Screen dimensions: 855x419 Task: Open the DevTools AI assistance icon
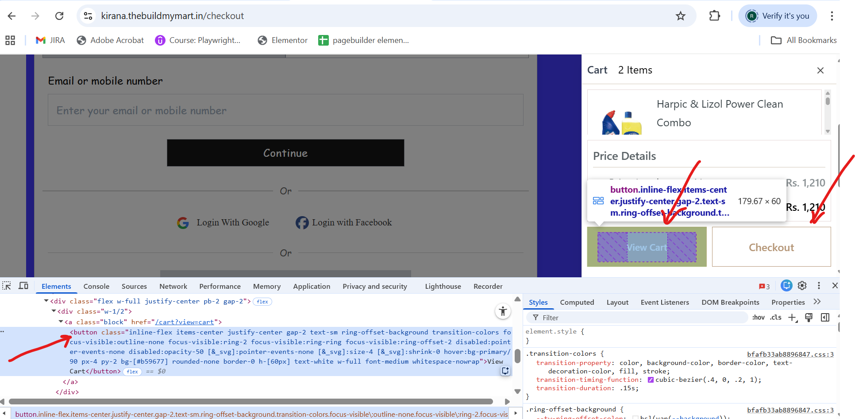tap(786, 286)
